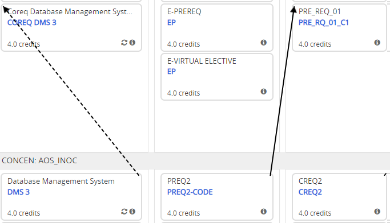This screenshot has height=223, width=390.
Task: Open the DMS 3 course link
Action: point(19,192)
